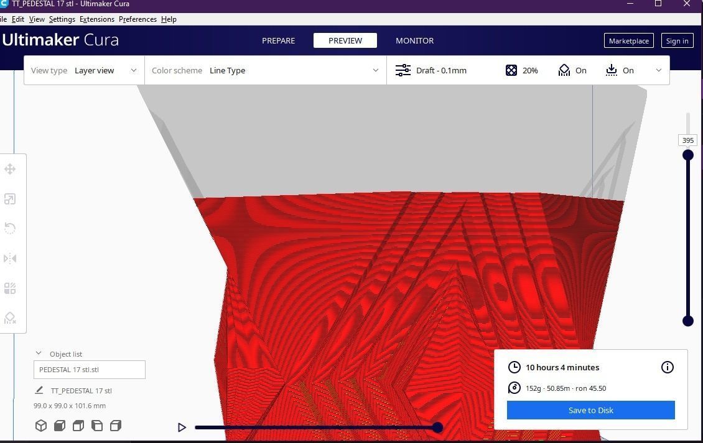The height and width of the screenshot is (443, 703).
Task: Open print time info details icon
Action: point(667,367)
